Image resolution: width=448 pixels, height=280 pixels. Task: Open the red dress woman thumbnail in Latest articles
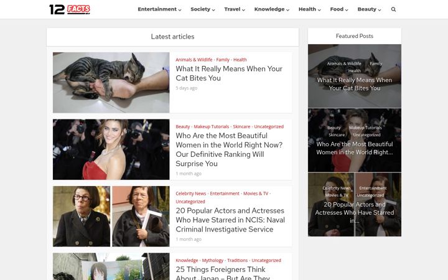coord(111,149)
